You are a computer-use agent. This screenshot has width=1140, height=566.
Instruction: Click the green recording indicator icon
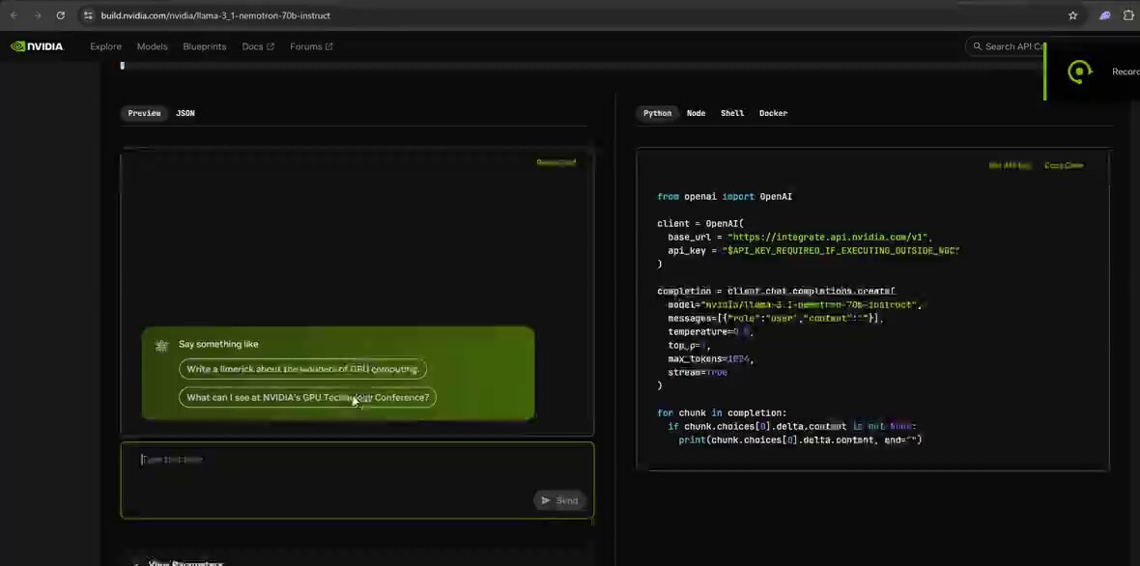pyautogui.click(x=1080, y=71)
